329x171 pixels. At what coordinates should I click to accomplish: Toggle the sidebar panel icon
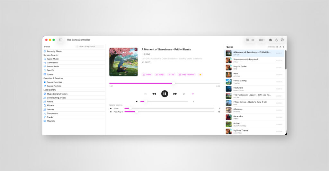click(x=60, y=40)
